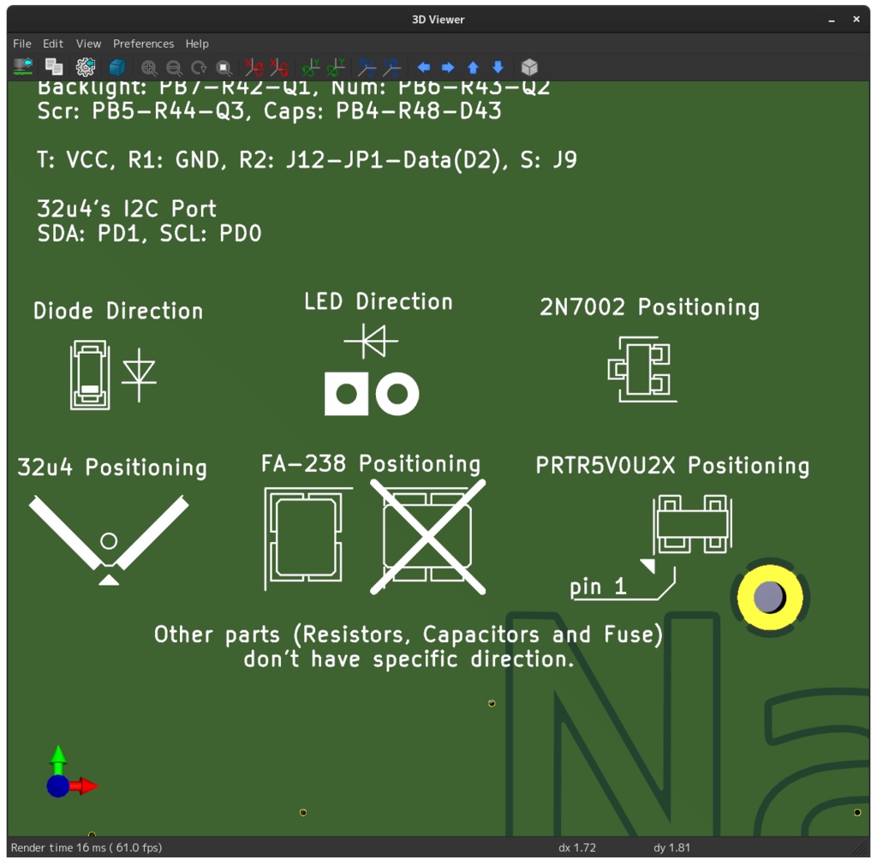
Task: Open the Preferences menu
Action: coord(143,43)
